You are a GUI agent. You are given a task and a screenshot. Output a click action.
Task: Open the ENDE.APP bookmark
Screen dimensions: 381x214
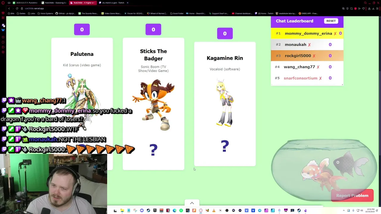(x=308, y=13)
